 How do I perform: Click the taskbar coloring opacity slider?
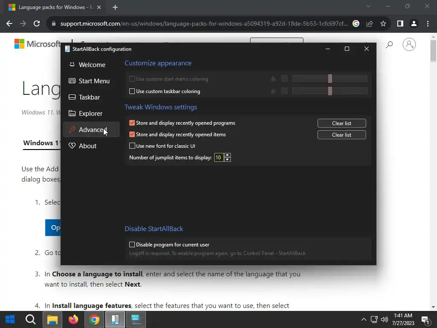[330, 91]
